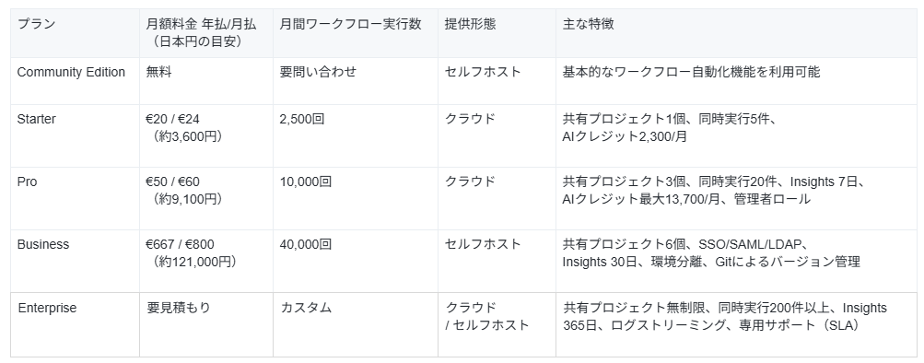Click the 40,000回 executions cell
924x363 pixels.
click(x=356, y=261)
